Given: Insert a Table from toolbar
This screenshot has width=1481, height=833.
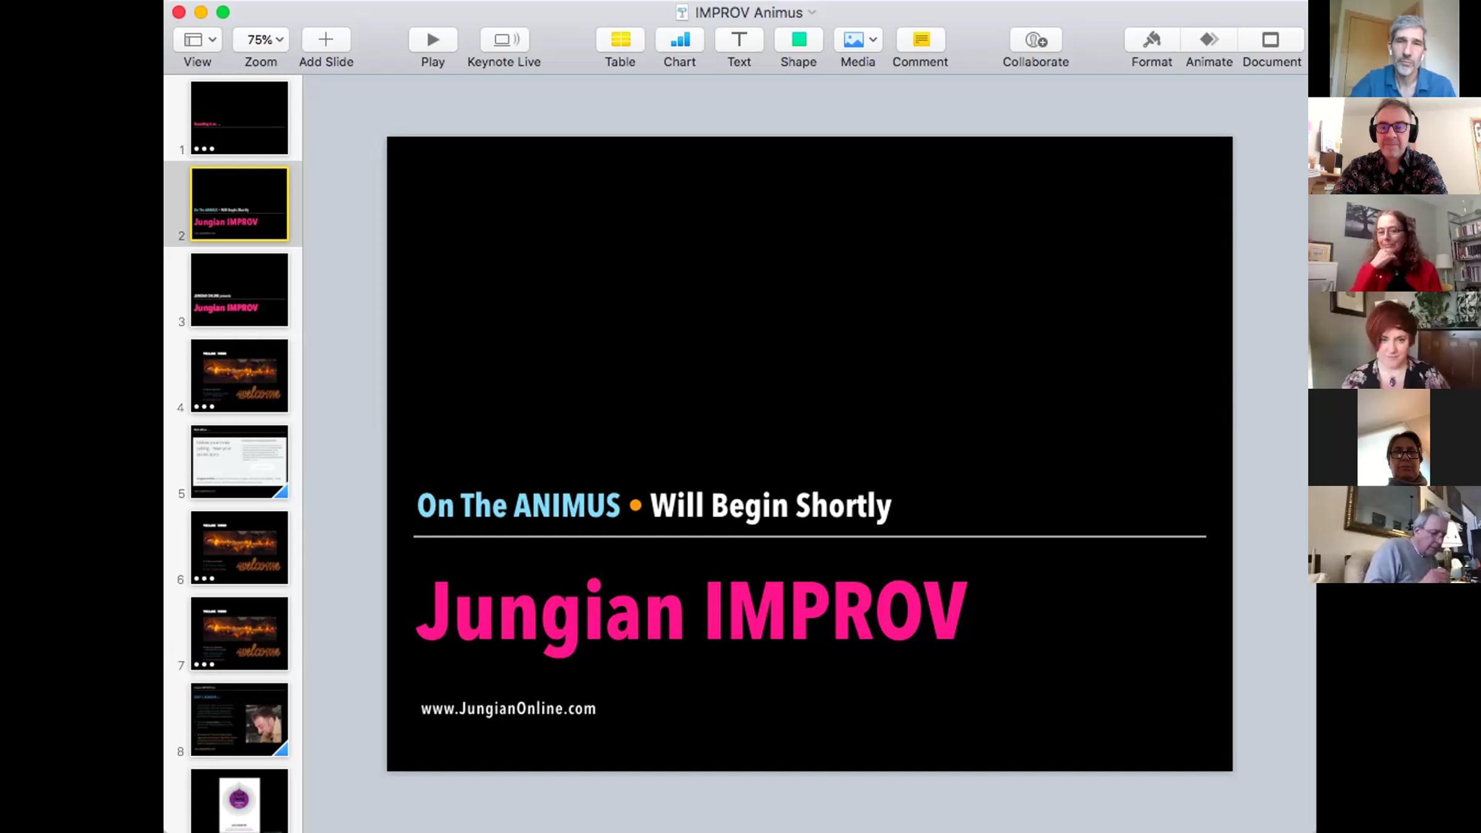Looking at the screenshot, I should 620,40.
